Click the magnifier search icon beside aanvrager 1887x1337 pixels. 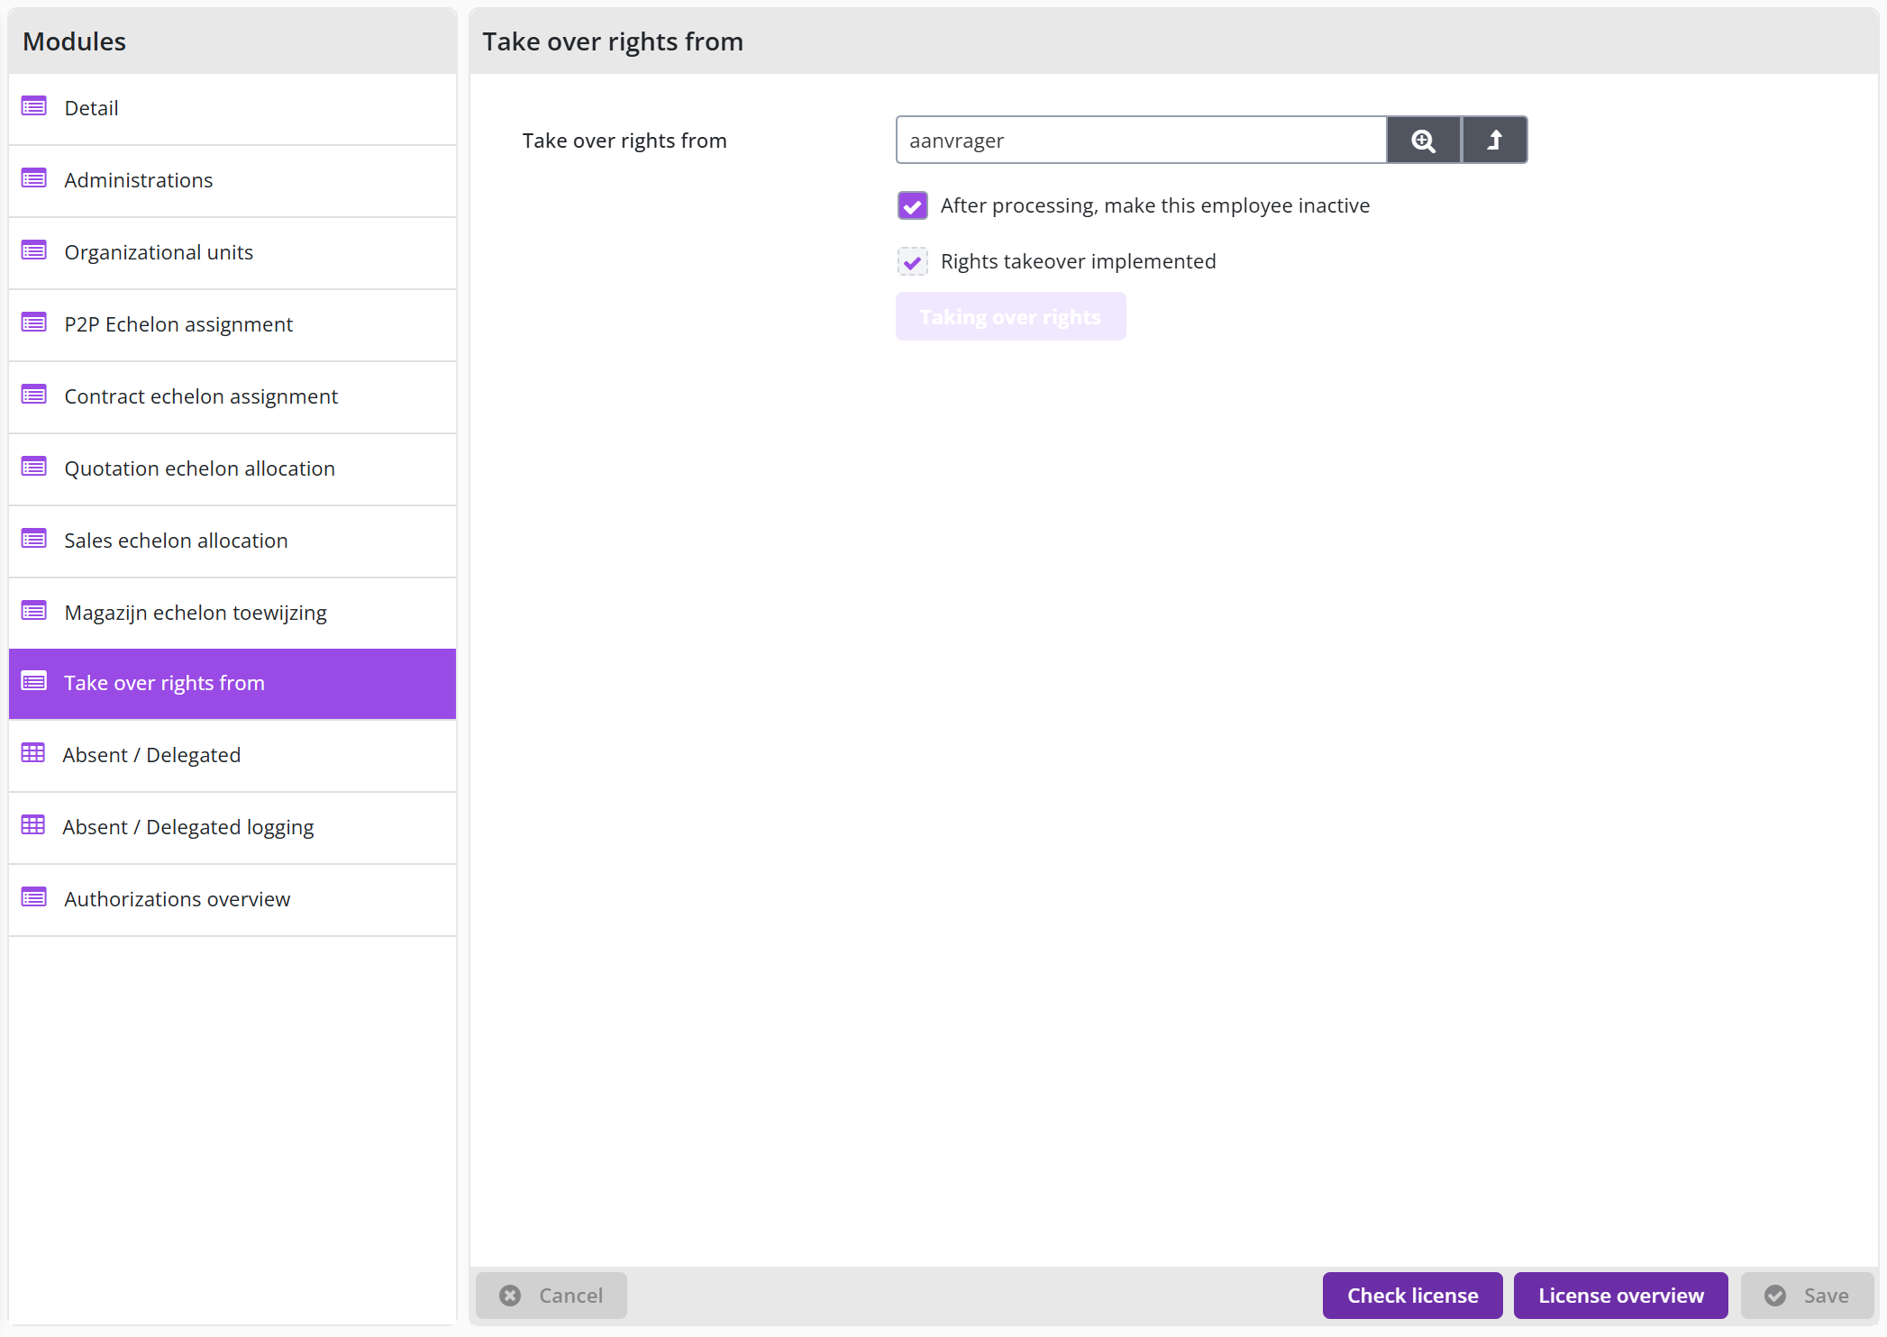[1423, 141]
